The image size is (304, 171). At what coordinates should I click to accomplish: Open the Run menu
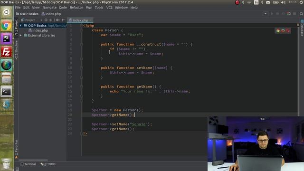(89, 8)
